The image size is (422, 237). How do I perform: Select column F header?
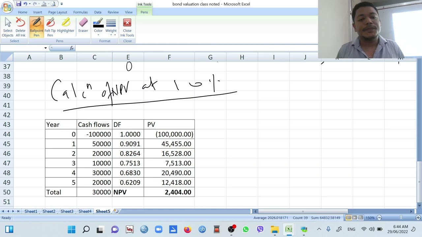click(169, 57)
